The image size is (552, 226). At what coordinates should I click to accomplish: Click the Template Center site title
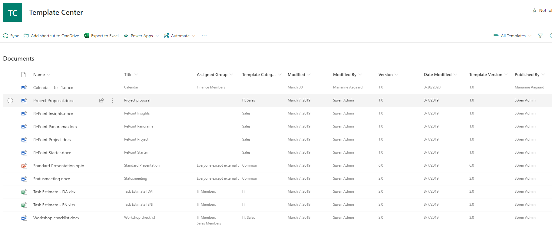click(56, 12)
